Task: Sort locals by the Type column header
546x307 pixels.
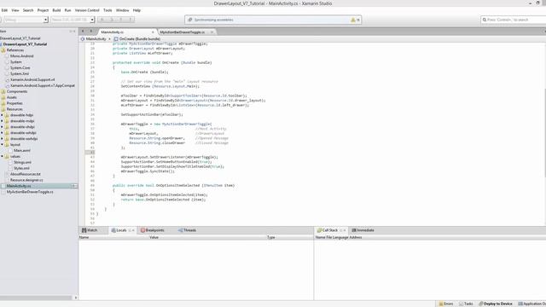Action: point(271,237)
